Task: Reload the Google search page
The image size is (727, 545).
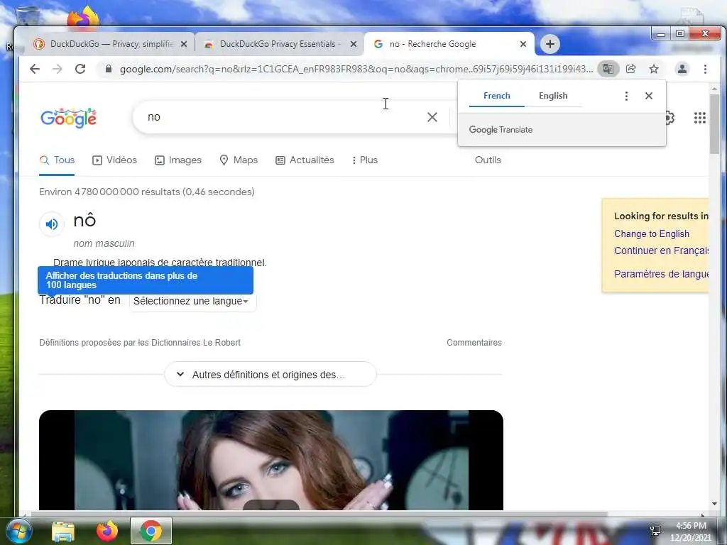Action: coord(80,69)
